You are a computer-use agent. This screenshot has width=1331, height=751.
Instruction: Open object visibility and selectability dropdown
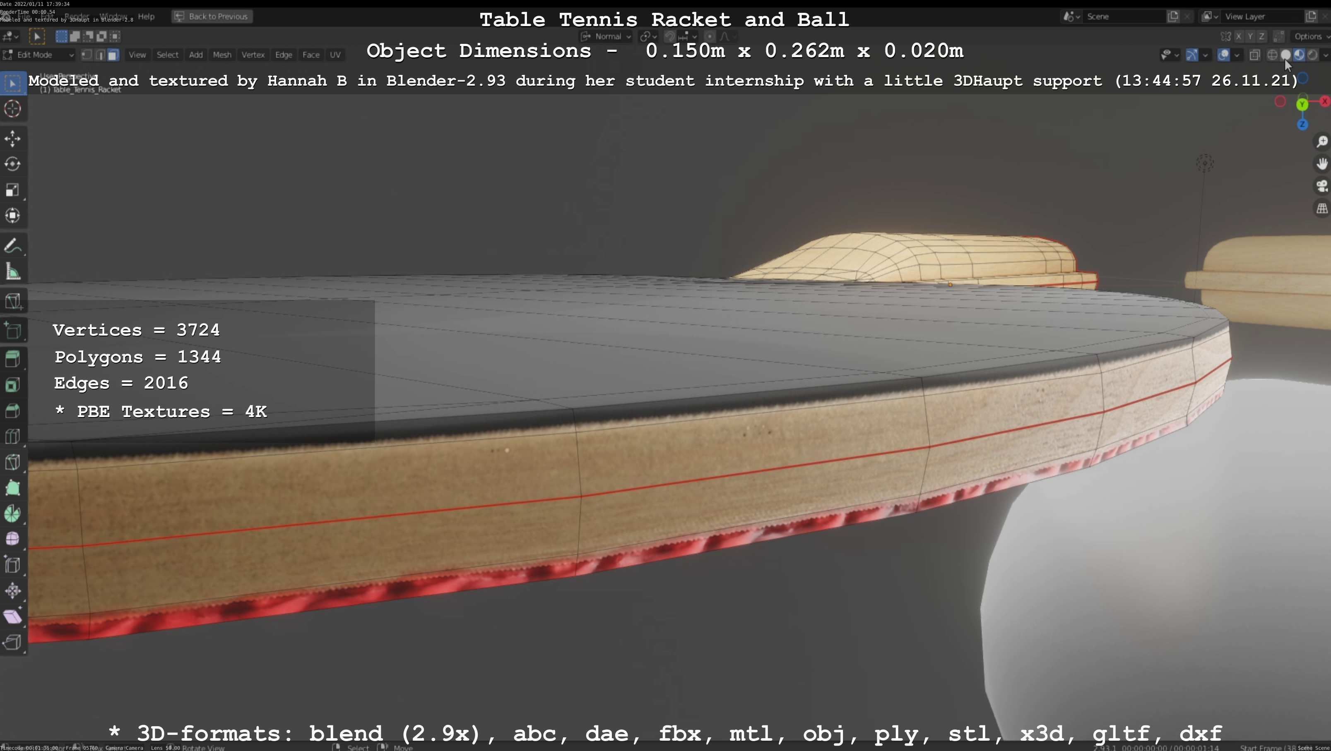(1170, 55)
